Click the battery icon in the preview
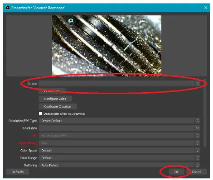Screen dimensions: 213x180 point(142,20)
